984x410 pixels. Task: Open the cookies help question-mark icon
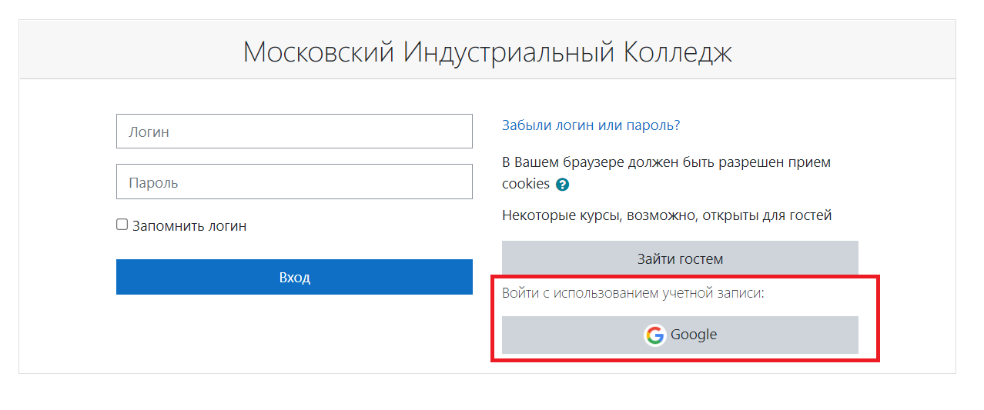pos(562,185)
